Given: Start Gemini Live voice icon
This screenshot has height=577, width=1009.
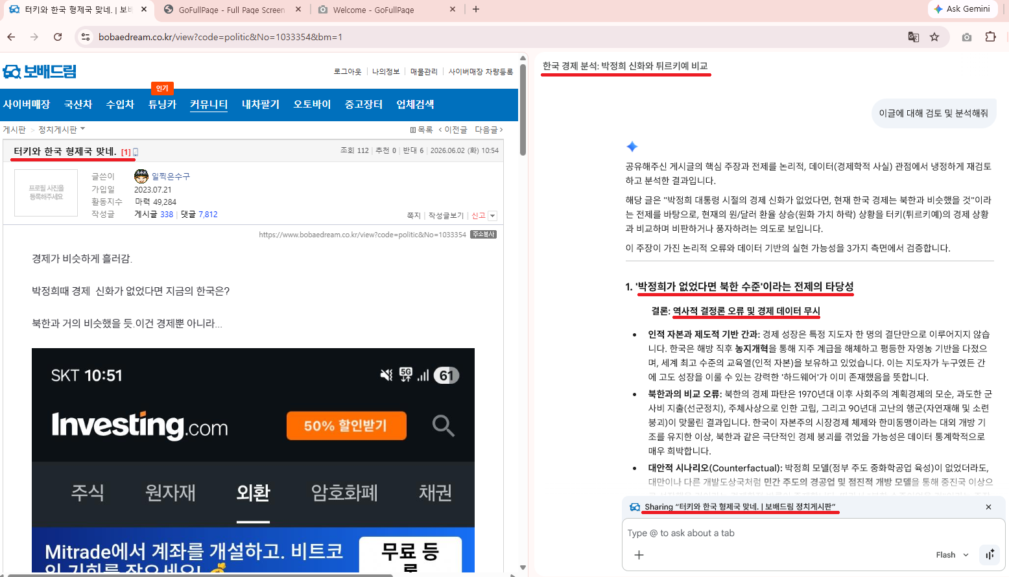Looking at the screenshot, I should [990, 554].
